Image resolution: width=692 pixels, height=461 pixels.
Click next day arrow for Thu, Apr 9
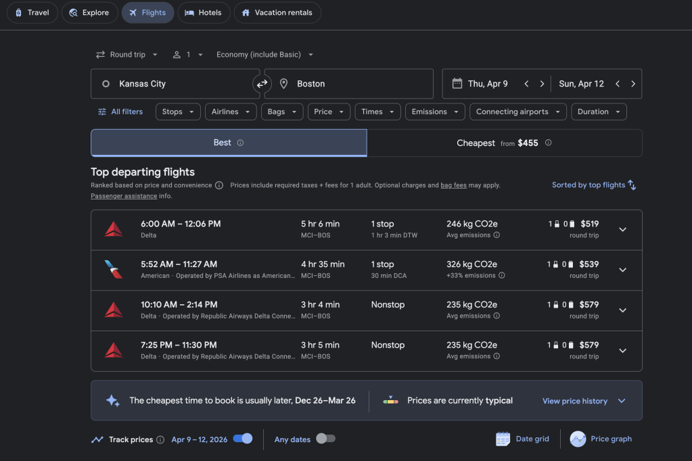[542, 84]
